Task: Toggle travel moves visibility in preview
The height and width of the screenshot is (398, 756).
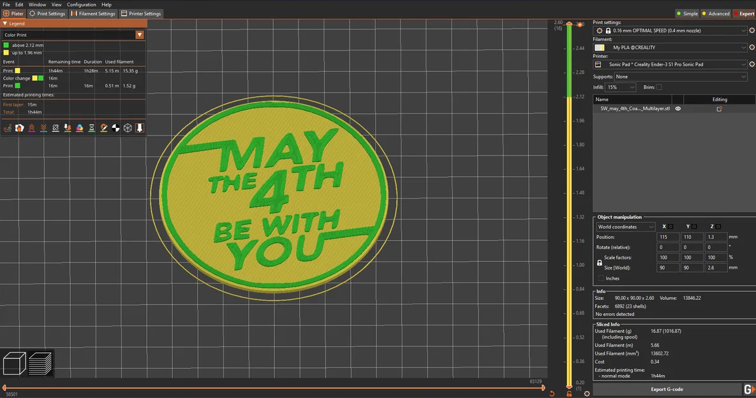Action: click(x=8, y=127)
